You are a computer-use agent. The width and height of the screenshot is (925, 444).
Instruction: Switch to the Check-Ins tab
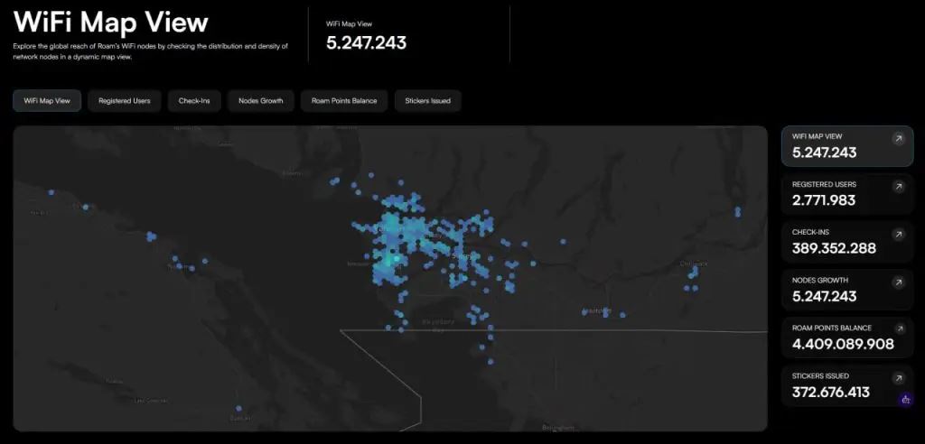(x=194, y=101)
